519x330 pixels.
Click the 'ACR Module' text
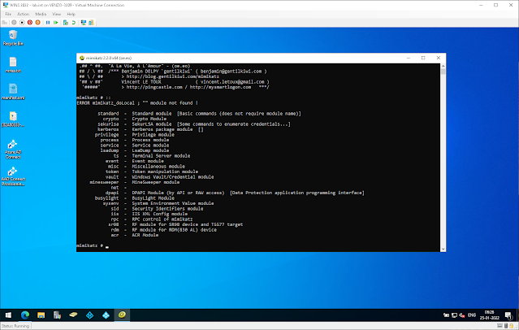(145, 235)
